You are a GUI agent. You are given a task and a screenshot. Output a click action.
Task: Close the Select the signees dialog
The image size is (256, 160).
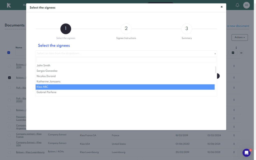coord(221,7)
